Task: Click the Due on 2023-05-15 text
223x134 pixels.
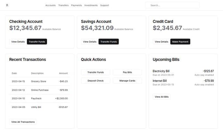Action: pos(163,84)
